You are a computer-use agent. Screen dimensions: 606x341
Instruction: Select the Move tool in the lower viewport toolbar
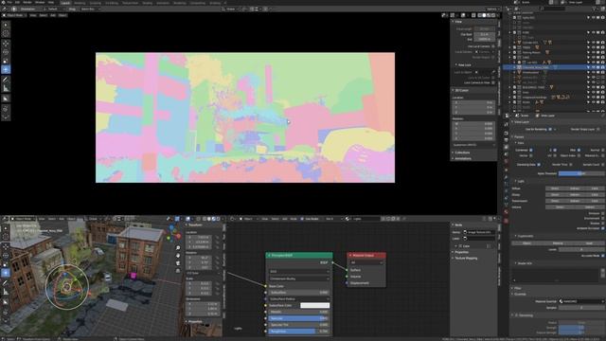[x=6, y=246]
